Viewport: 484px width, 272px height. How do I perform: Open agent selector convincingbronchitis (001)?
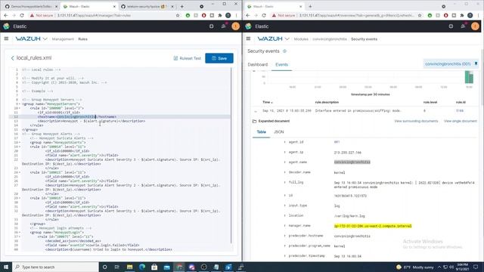tap(448, 63)
